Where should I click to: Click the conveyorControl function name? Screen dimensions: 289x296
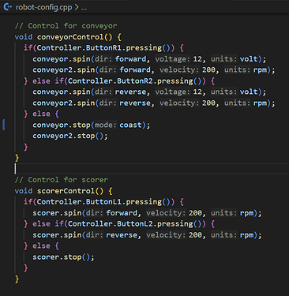click(70, 37)
